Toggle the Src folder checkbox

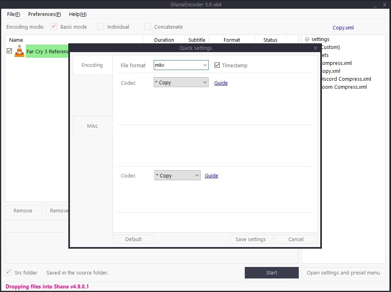click(8, 272)
